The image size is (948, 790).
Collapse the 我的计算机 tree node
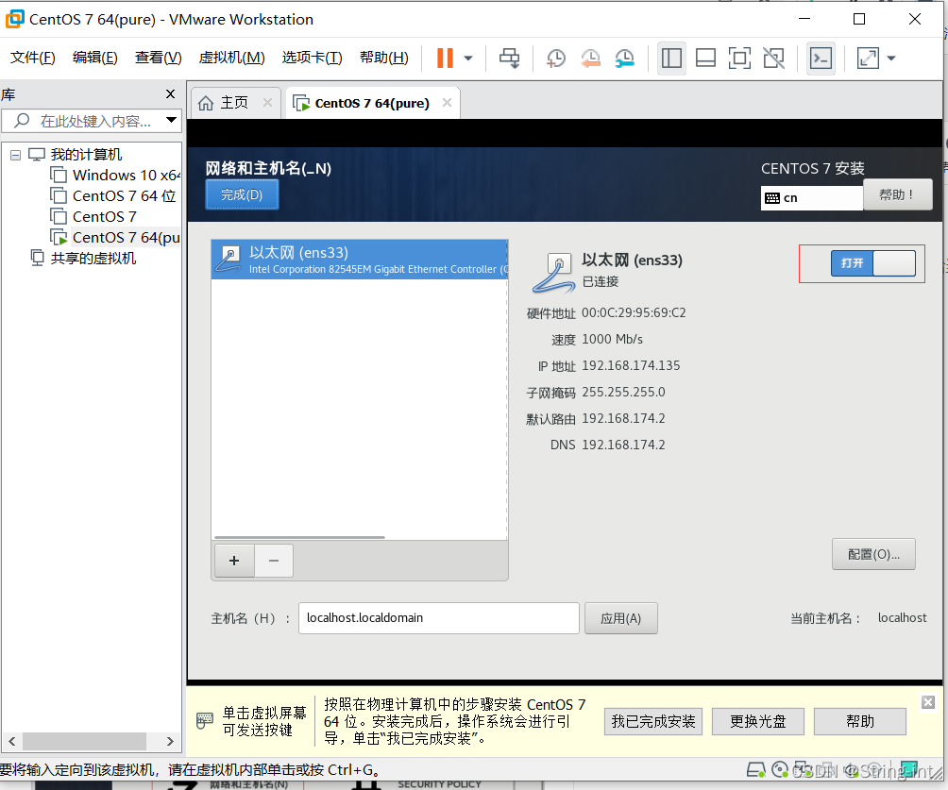pos(15,154)
